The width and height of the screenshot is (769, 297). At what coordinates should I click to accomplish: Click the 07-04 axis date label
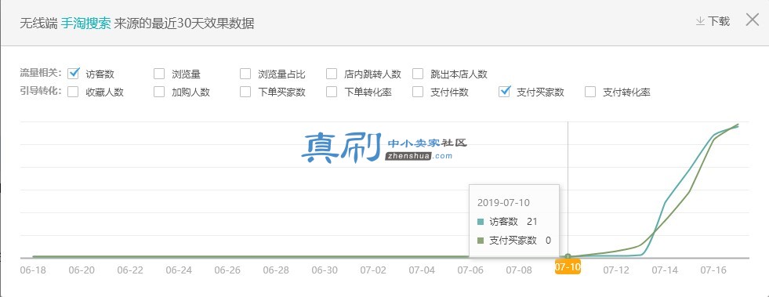click(422, 270)
